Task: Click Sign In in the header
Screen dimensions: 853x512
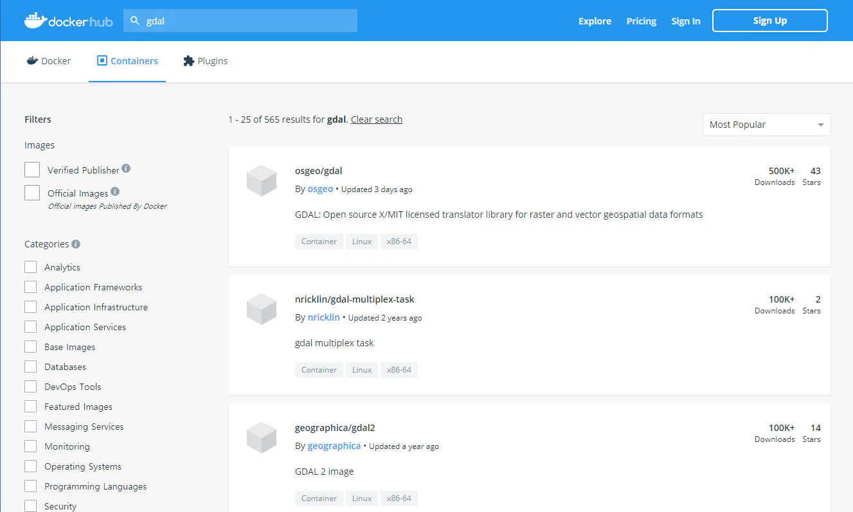Action: pyautogui.click(x=686, y=21)
